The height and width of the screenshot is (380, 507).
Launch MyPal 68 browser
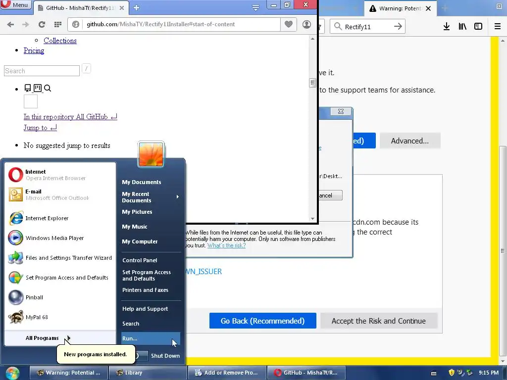pyautogui.click(x=60, y=317)
